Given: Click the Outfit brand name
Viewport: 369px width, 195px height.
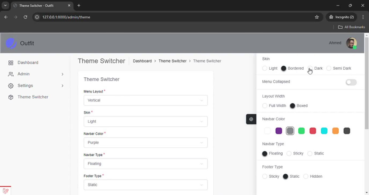Looking at the screenshot, I should 27,43.
